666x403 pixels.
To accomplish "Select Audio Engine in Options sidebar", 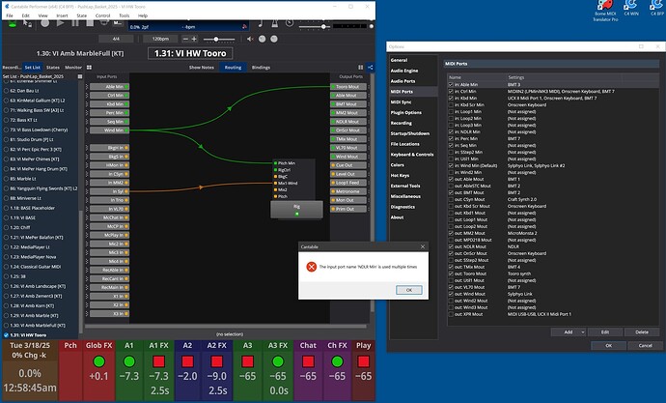I will tap(404, 71).
